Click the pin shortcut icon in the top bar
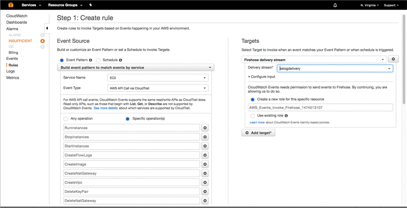Viewport: 407px width, 208px height. tap(91, 5)
